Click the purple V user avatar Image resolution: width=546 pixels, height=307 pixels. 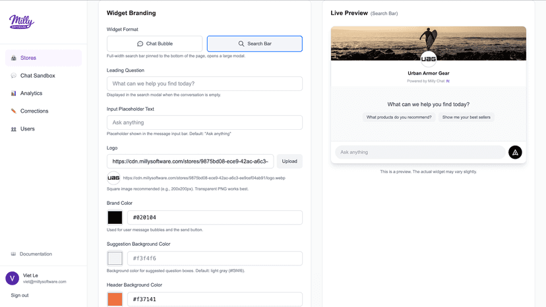12,278
